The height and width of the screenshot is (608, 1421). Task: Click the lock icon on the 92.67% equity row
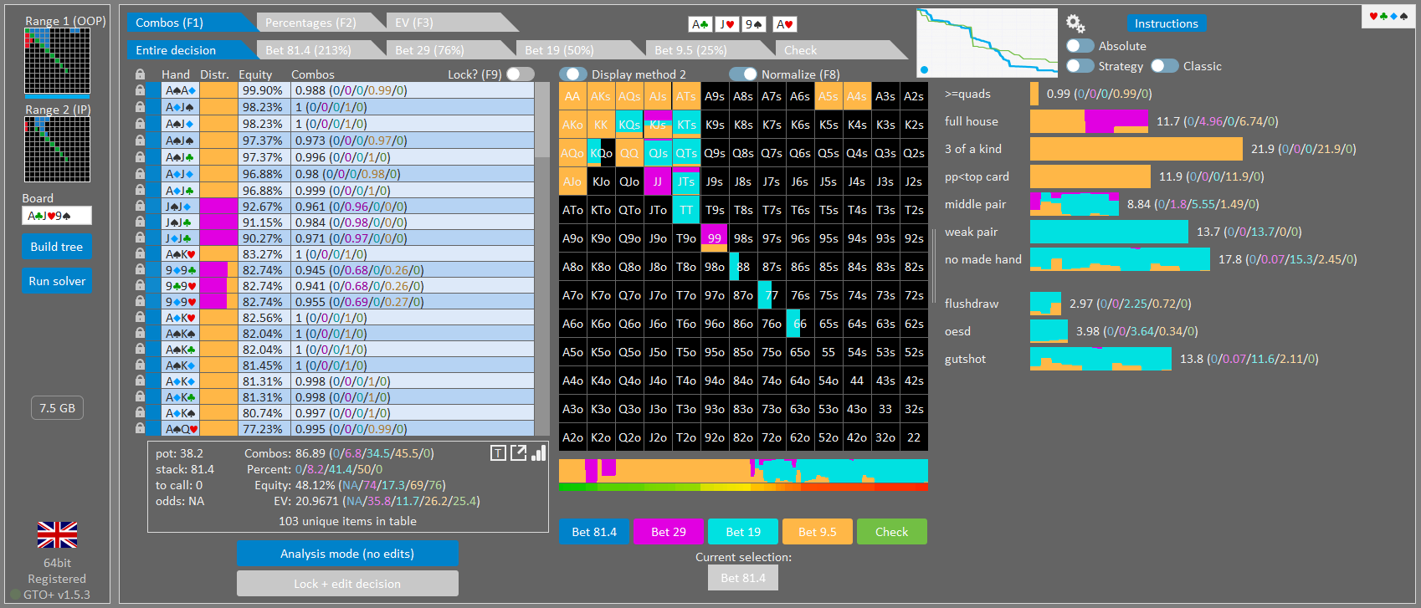140,206
